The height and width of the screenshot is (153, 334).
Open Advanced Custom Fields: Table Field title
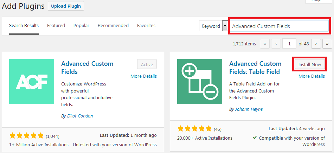point(255,68)
